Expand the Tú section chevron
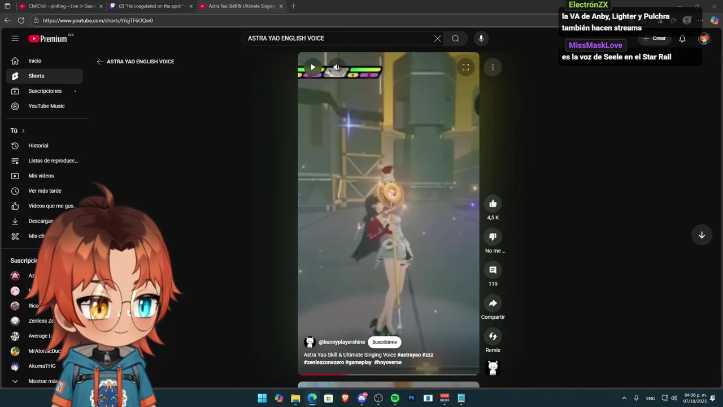This screenshot has width=723, height=407. point(23,131)
